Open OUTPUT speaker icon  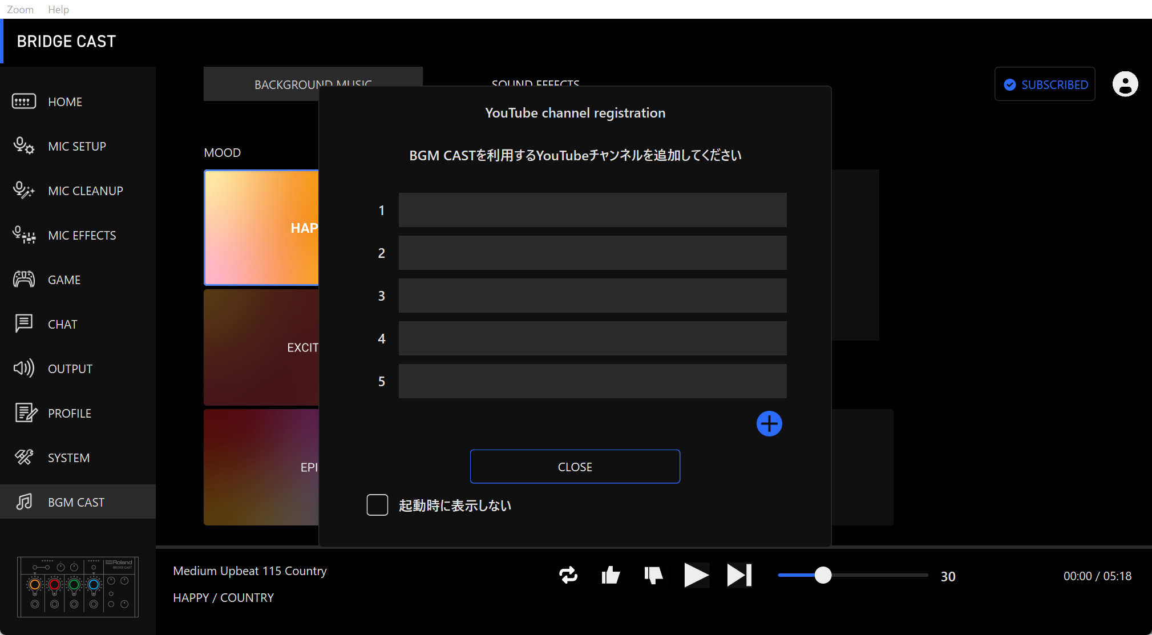pyautogui.click(x=24, y=369)
